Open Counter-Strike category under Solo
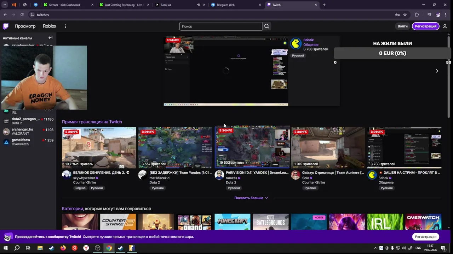Screen dimensions: 453x254 314,182
